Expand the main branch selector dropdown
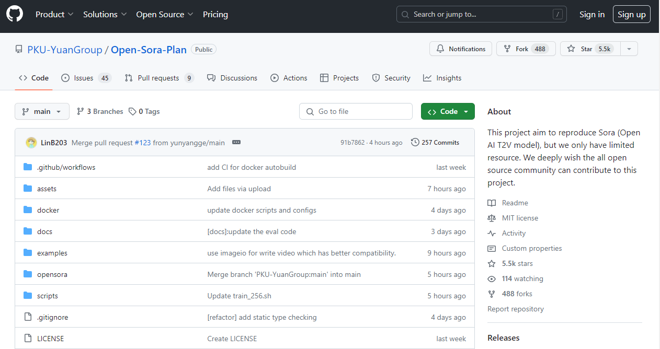 tap(42, 112)
